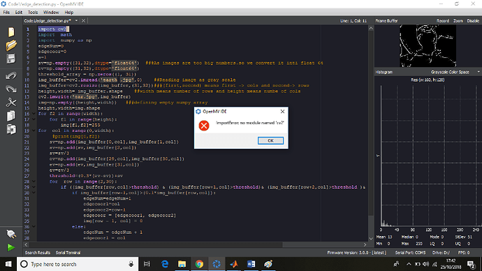Switch to the Serial Terminal tab
The image size is (482, 271).
pos(68,253)
